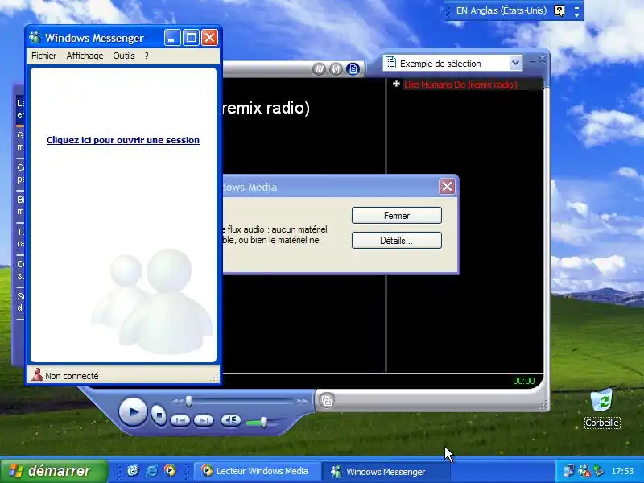Minimize the Windows Media Player window
This screenshot has width=644, height=483.
[x=532, y=60]
